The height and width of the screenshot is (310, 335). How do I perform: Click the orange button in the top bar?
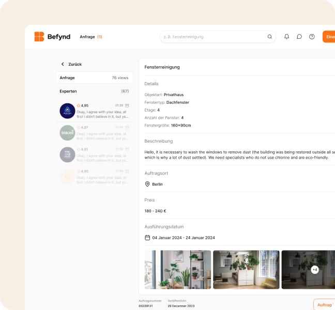tap(328, 37)
